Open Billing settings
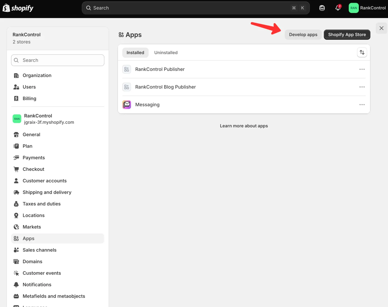This screenshot has width=388, height=307. (58, 98)
